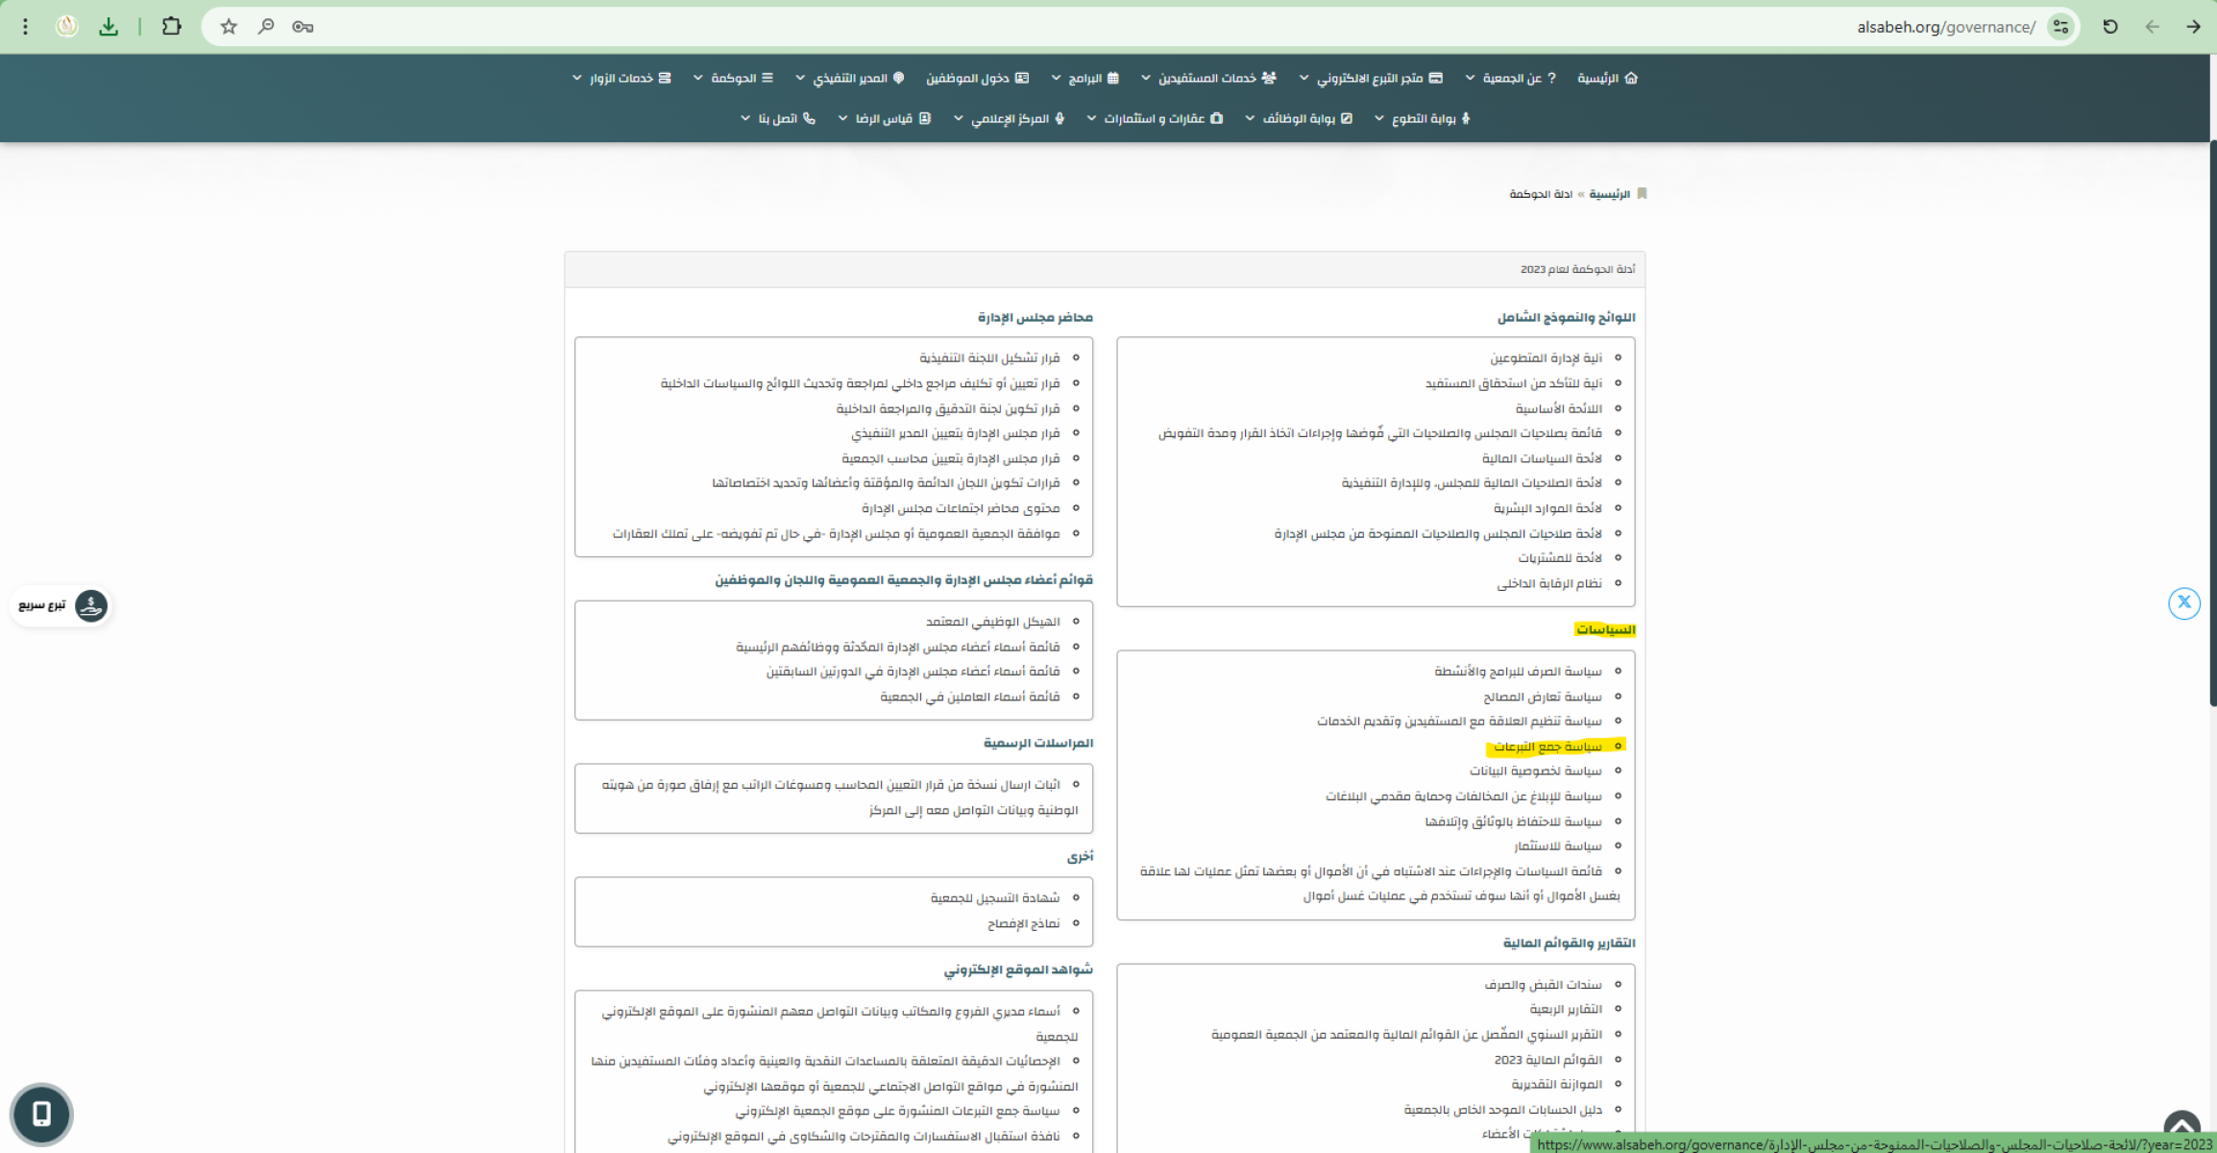Open the Chrome three-dot menu
Image resolution: width=2217 pixels, height=1153 pixels.
(x=26, y=27)
